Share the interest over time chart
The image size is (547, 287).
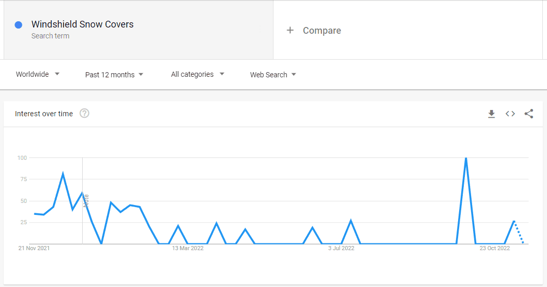pyautogui.click(x=529, y=114)
